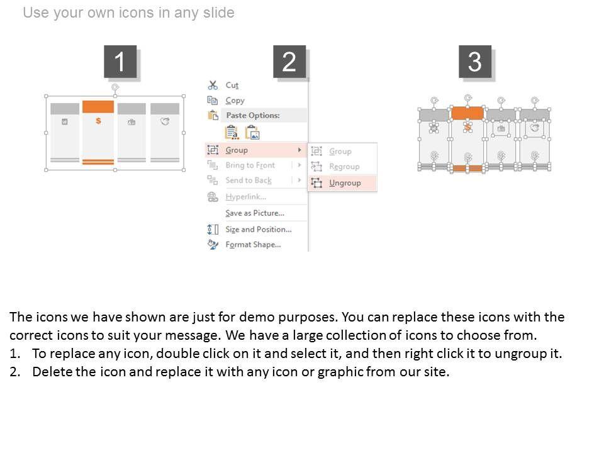Choose the Keep Text Only paste option
This screenshot has height=453, width=604.
[232, 132]
